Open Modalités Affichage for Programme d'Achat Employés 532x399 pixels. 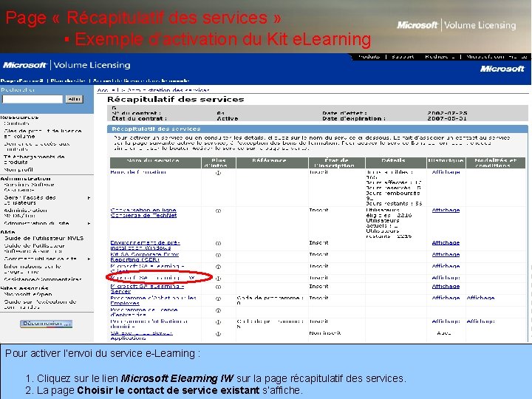pos(480,298)
